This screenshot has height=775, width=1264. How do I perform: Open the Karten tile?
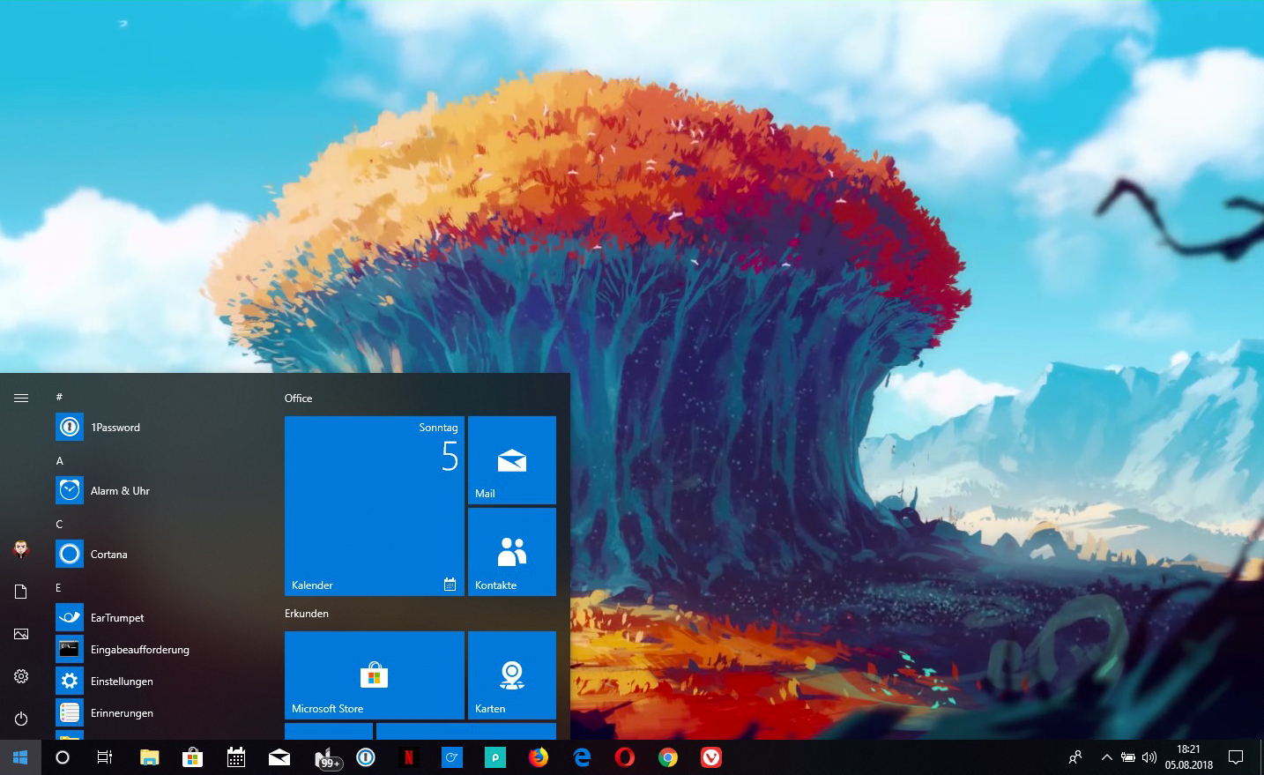click(512, 675)
